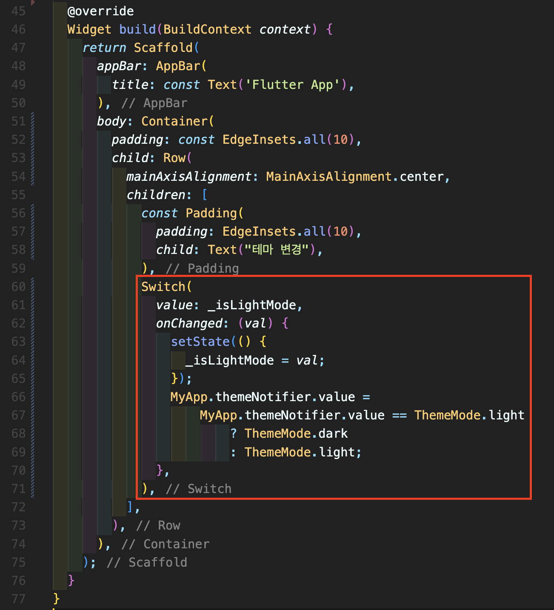Click the // Container closing comment
Screen dimensions: 554x610
(x=166, y=544)
